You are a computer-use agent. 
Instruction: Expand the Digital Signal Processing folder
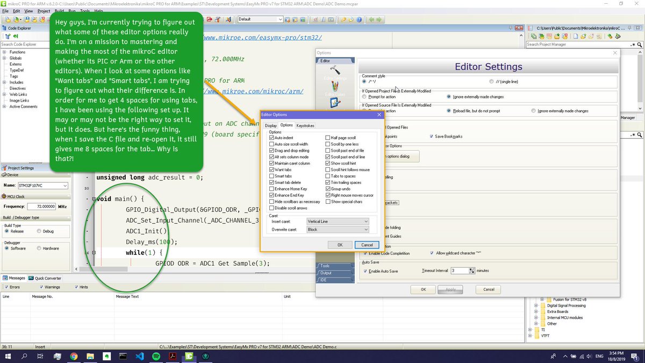[535, 305]
